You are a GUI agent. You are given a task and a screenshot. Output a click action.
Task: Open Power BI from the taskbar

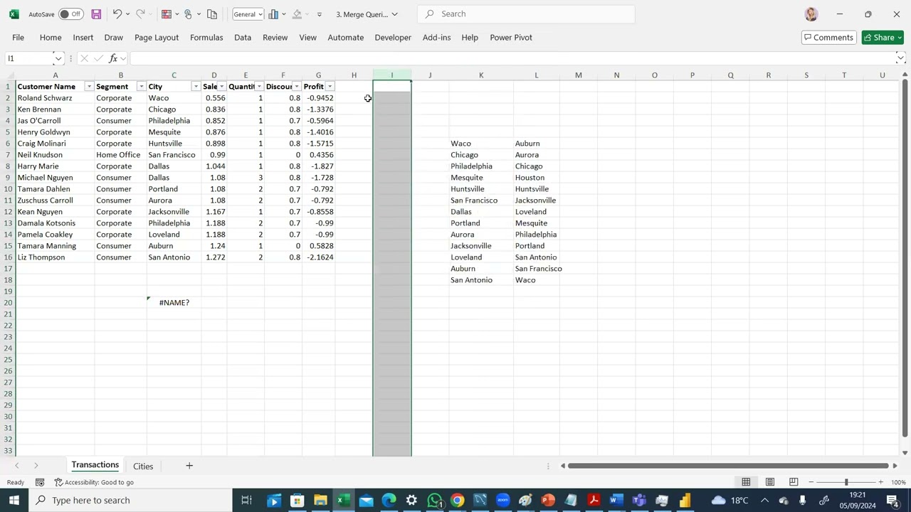pos(685,501)
